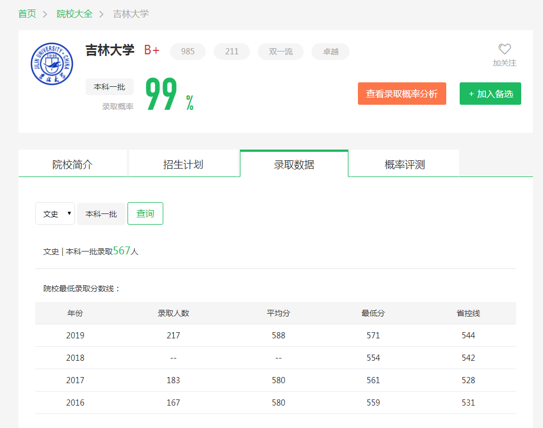The height and width of the screenshot is (428, 543).
Task: Switch to the 招生计划 tab
Action: click(184, 163)
